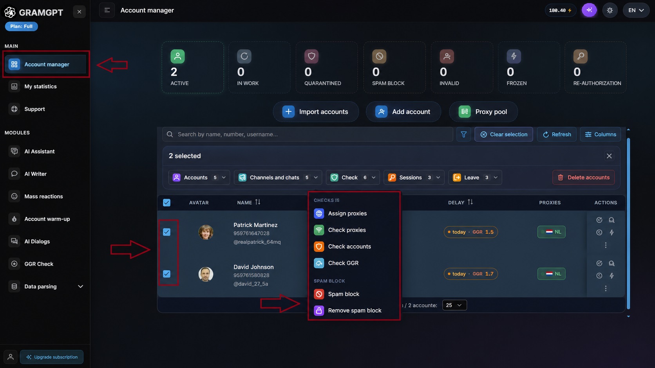This screenshot has width=655, height=368.
Task: Click Add account button
Action: point(403,112)
